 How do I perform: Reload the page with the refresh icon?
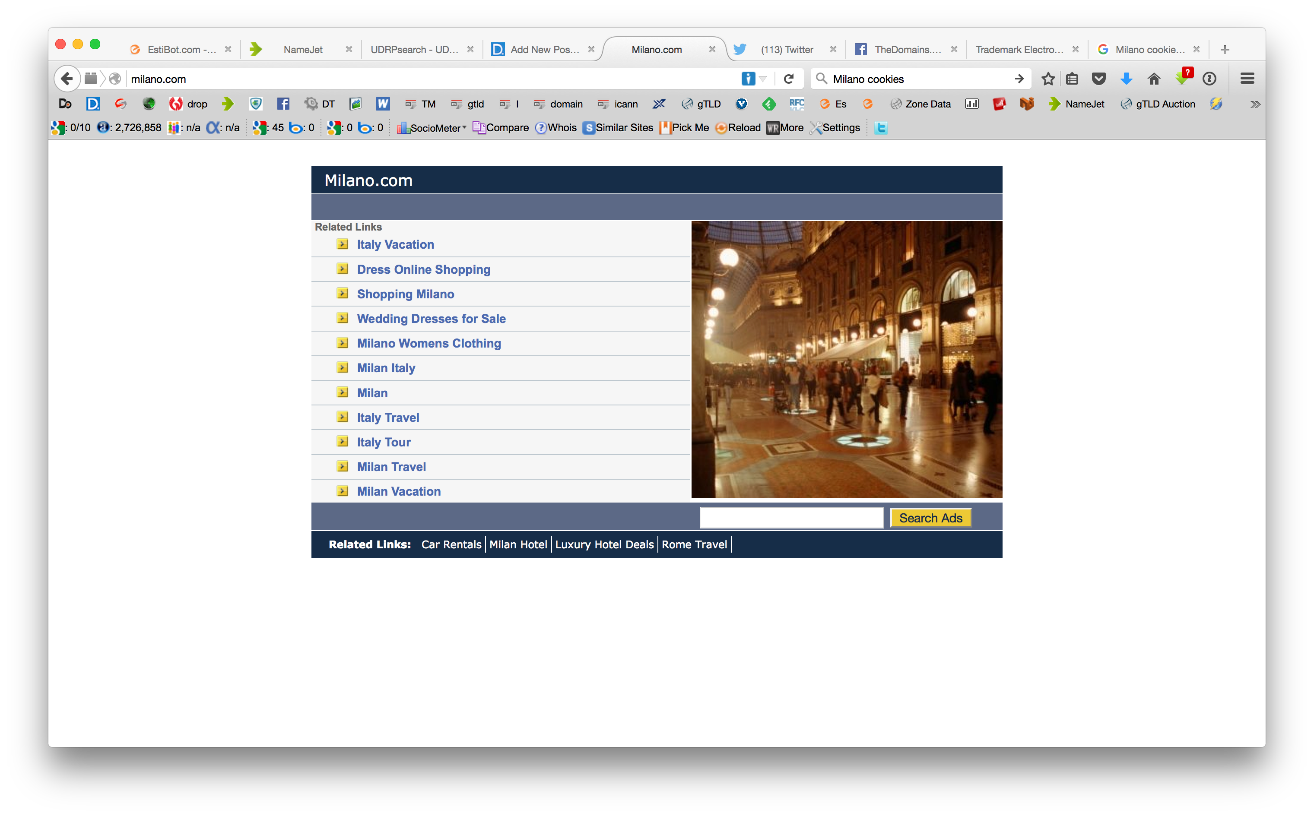click(x=788, y=79)
